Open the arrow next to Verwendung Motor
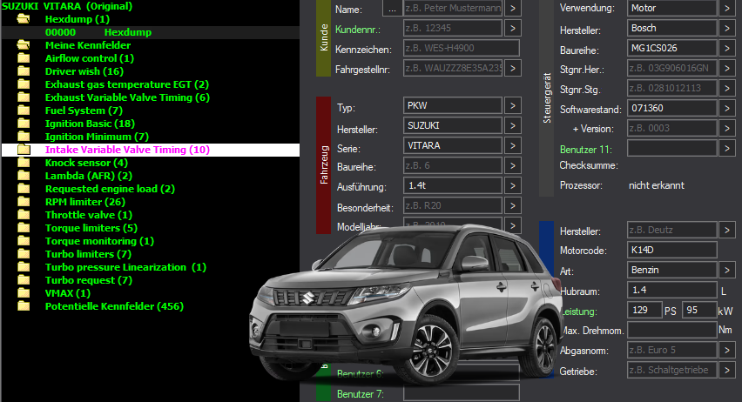Viewport: 742px width, 402px height. point(727,8)
